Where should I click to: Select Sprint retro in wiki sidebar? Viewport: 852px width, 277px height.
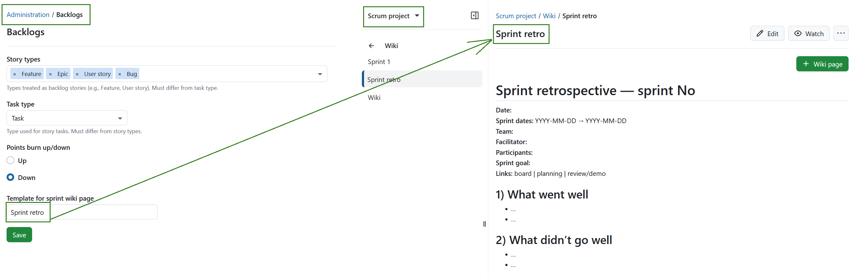click(x=422, y=80)
